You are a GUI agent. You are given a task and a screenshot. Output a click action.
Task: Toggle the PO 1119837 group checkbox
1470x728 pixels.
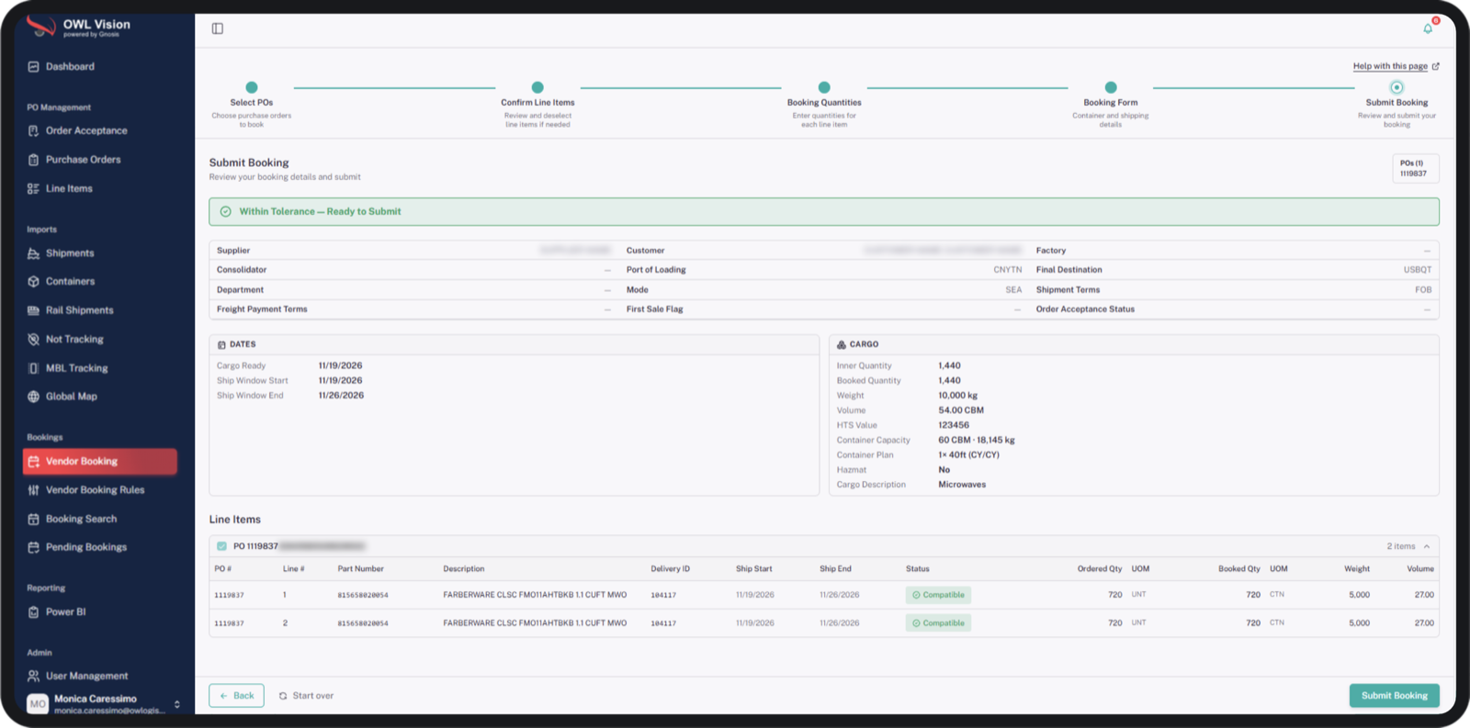[x=221, y=546]
